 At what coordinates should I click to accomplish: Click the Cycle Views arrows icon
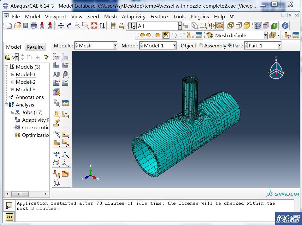click(x=102, y=26)
